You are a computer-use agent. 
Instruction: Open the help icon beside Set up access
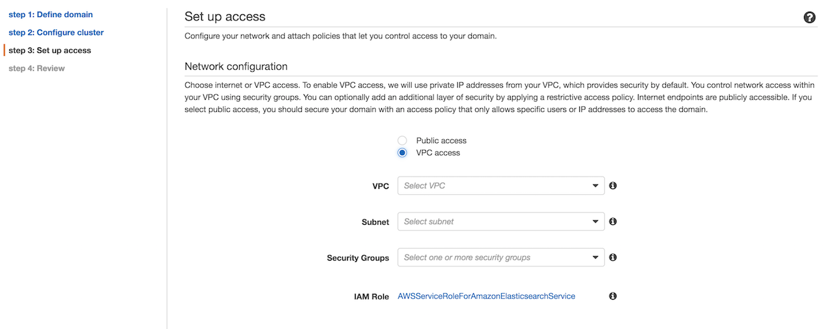(810, 18)
